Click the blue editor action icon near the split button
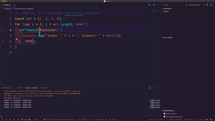 [x=149, y=5]
